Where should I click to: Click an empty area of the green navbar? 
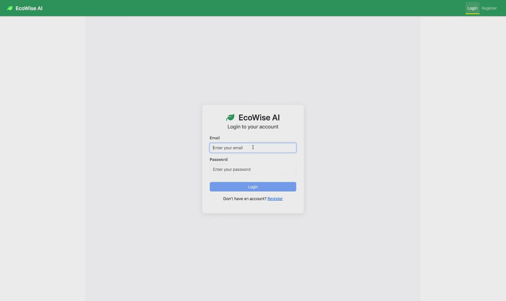point(251,8)
